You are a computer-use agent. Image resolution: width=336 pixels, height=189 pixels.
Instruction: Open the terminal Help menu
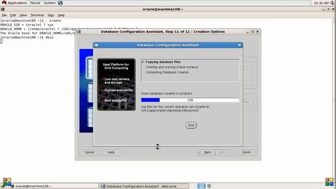click(61, 15)
